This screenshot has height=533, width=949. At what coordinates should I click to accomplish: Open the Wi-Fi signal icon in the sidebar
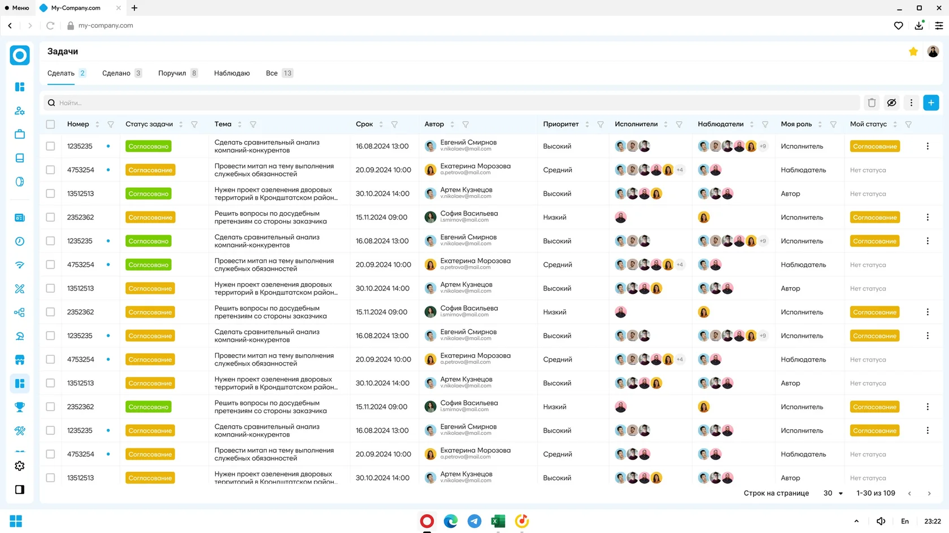point(20,265)
